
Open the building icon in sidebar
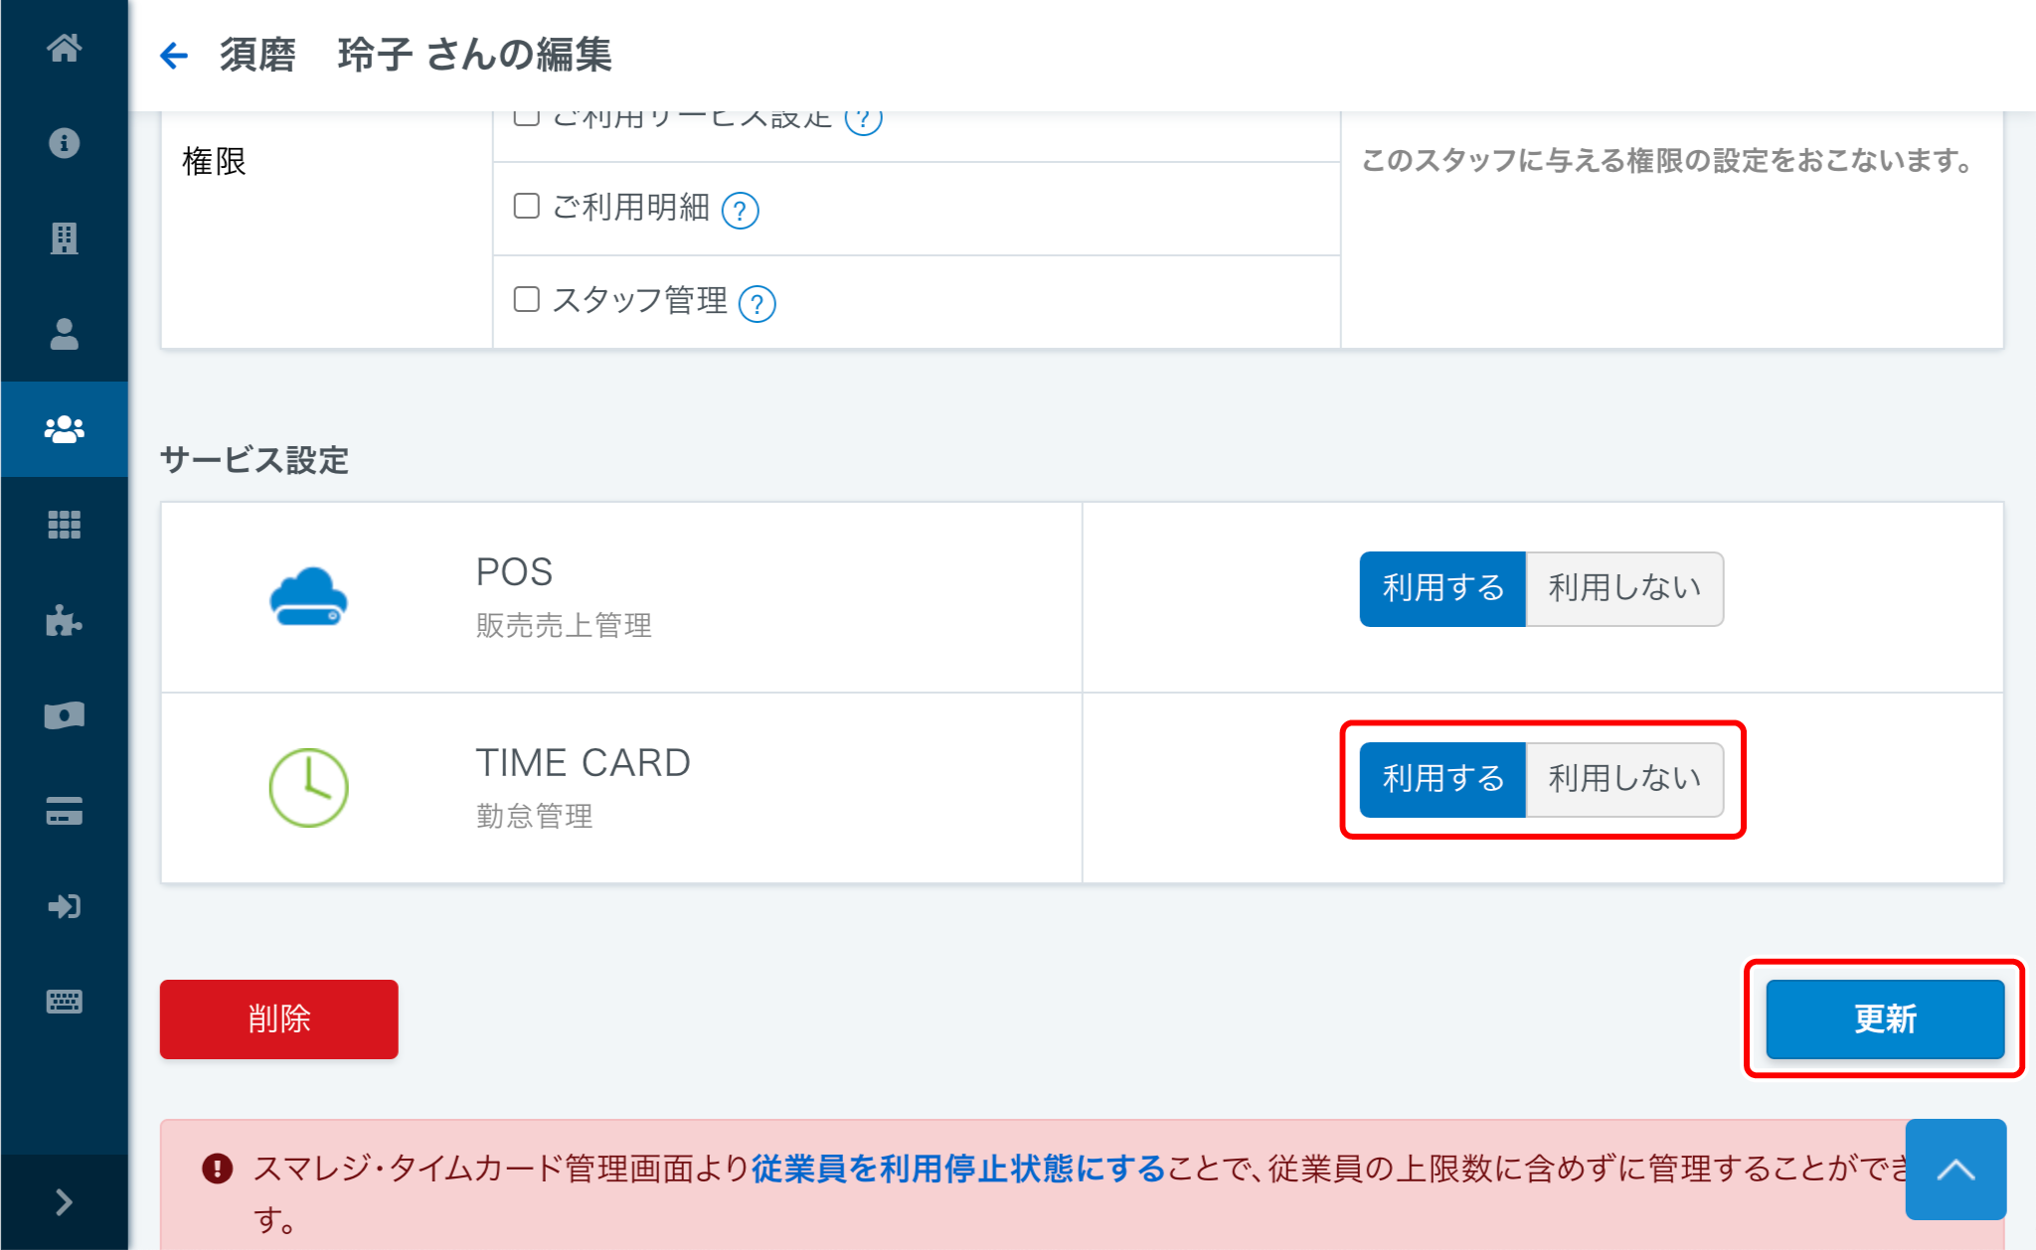point(64,238)
